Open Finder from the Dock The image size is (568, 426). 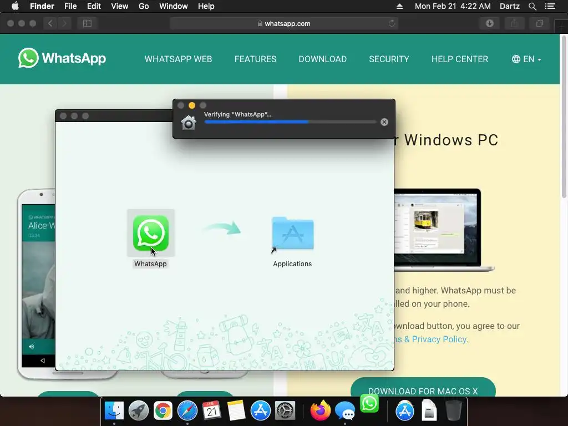[114, 411]
